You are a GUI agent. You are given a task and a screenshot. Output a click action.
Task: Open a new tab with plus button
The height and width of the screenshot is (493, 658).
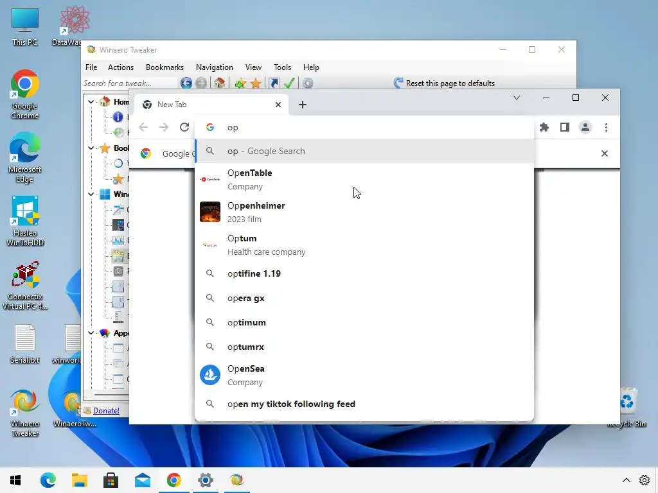click(x=303, y=105)
